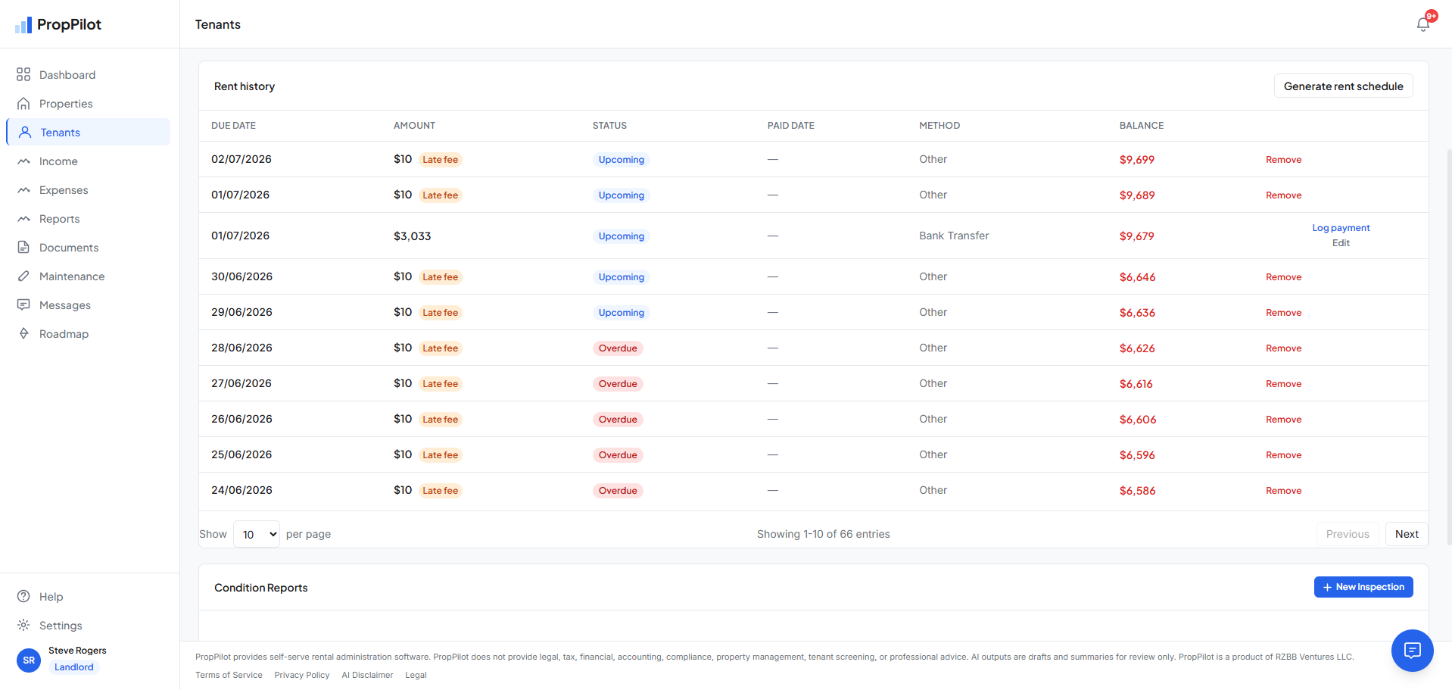The image size is (1452, 690).
Task: Click the Condition Reports heading
Action: pos(260,587)
